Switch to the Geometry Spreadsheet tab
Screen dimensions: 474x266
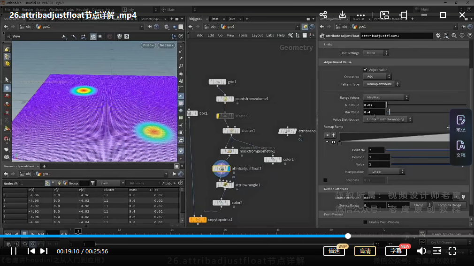(x=19, y=166)
